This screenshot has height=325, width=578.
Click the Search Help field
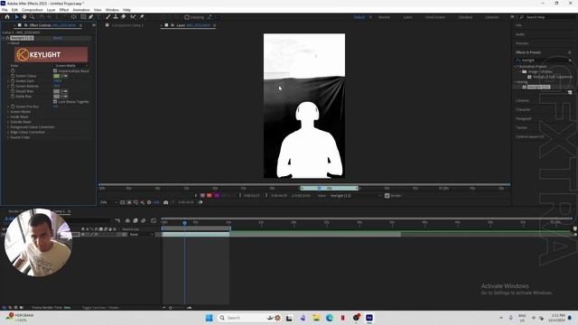(547, 17)
